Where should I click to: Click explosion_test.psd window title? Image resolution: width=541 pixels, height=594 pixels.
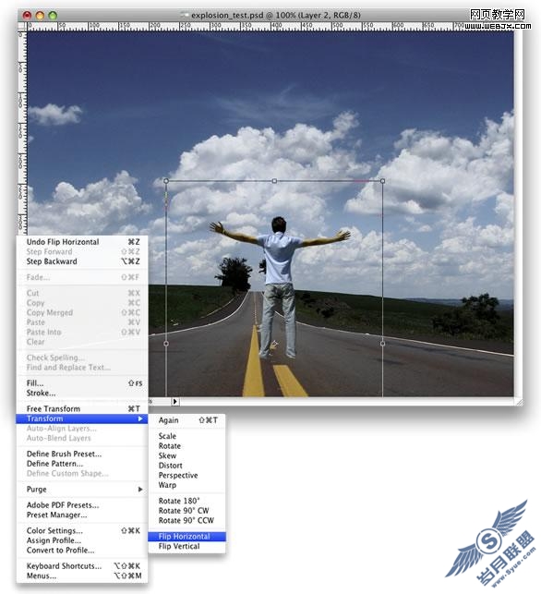coord(276,15)
